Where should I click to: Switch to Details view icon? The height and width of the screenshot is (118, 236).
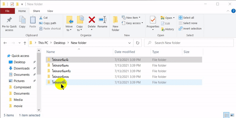226,115
